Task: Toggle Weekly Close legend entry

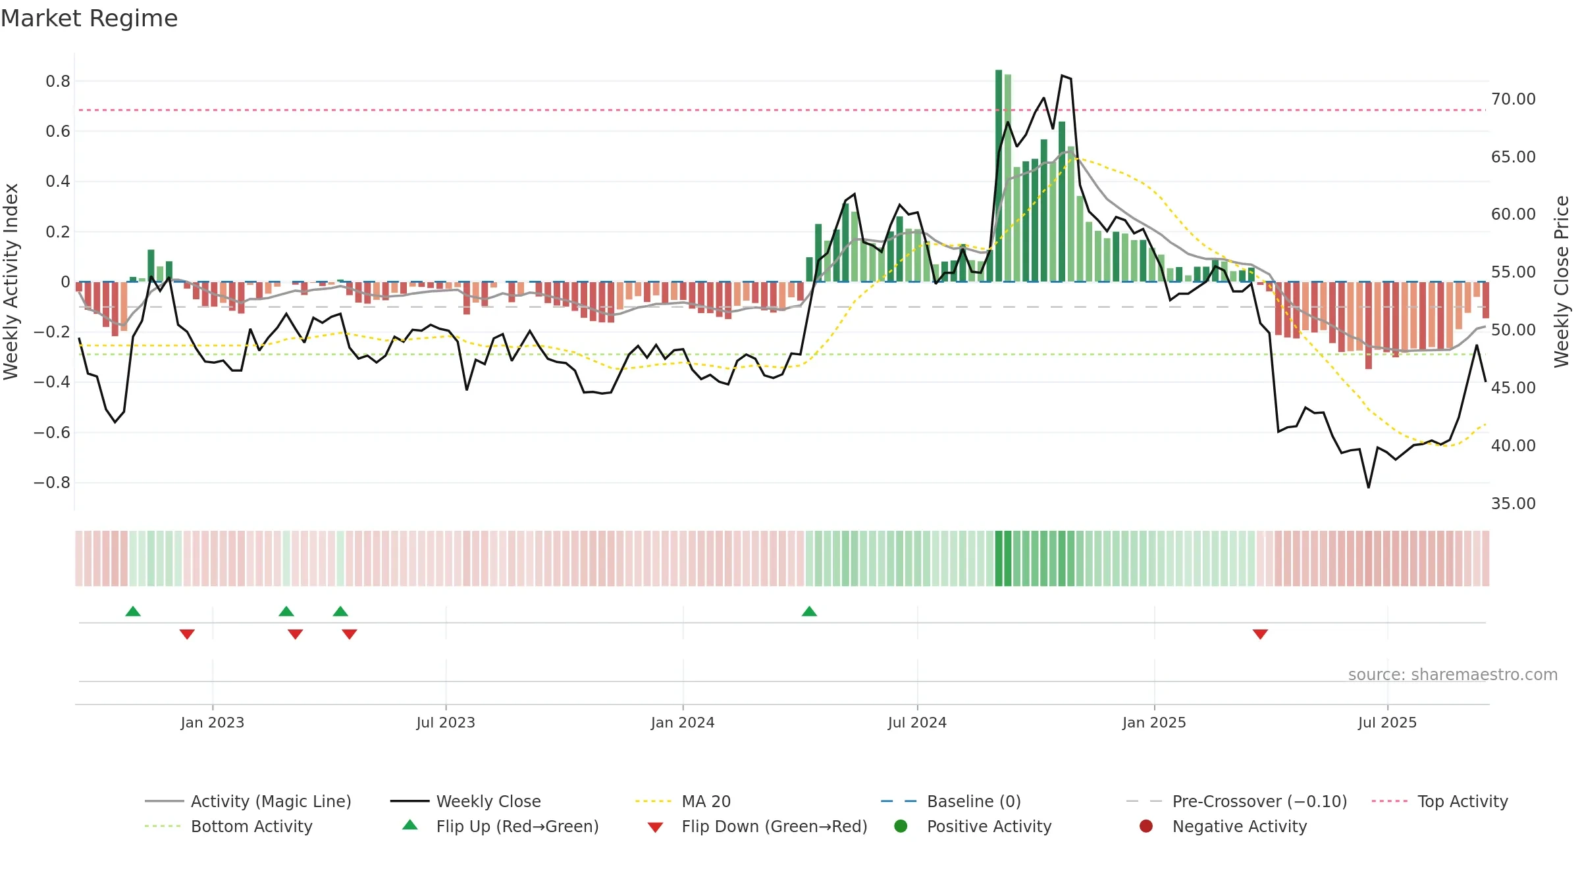Action: coord(465,801)
